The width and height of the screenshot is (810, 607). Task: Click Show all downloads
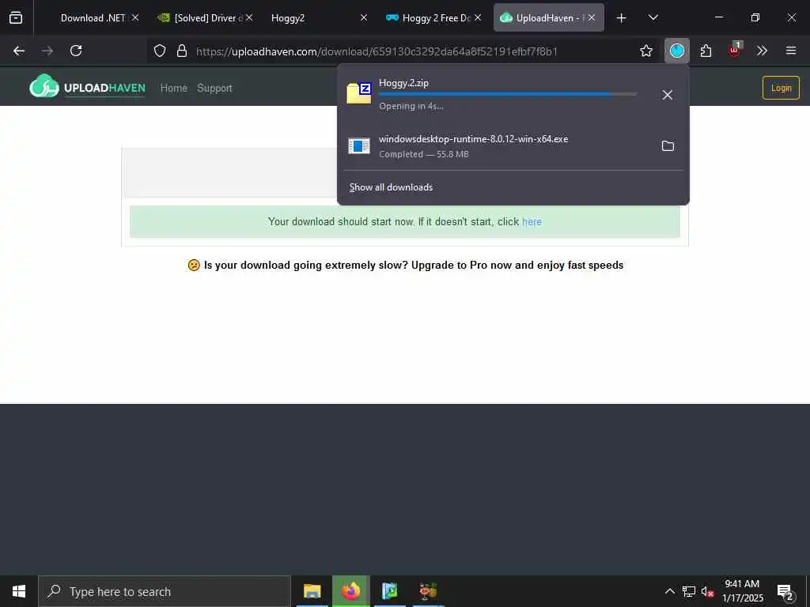(391, 187)
